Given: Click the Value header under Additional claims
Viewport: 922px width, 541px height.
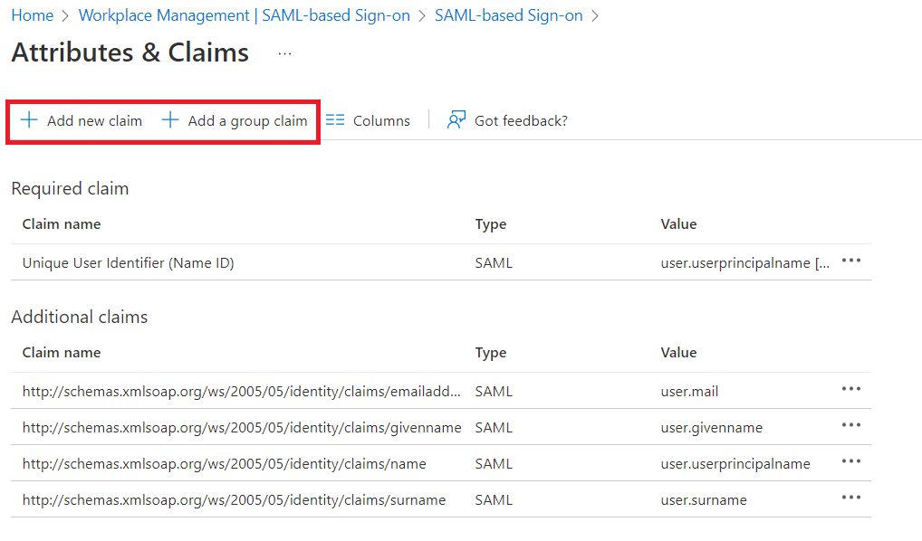Looking at the screenshot, I should [678, 353].
